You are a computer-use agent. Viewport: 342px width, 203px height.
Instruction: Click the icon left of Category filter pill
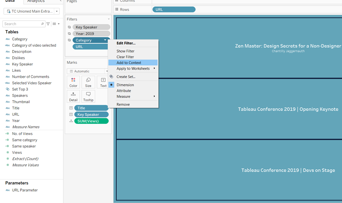pos(69,40)
